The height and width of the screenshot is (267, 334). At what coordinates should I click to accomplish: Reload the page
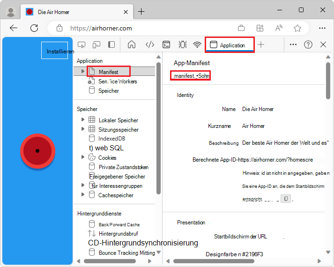34,28
